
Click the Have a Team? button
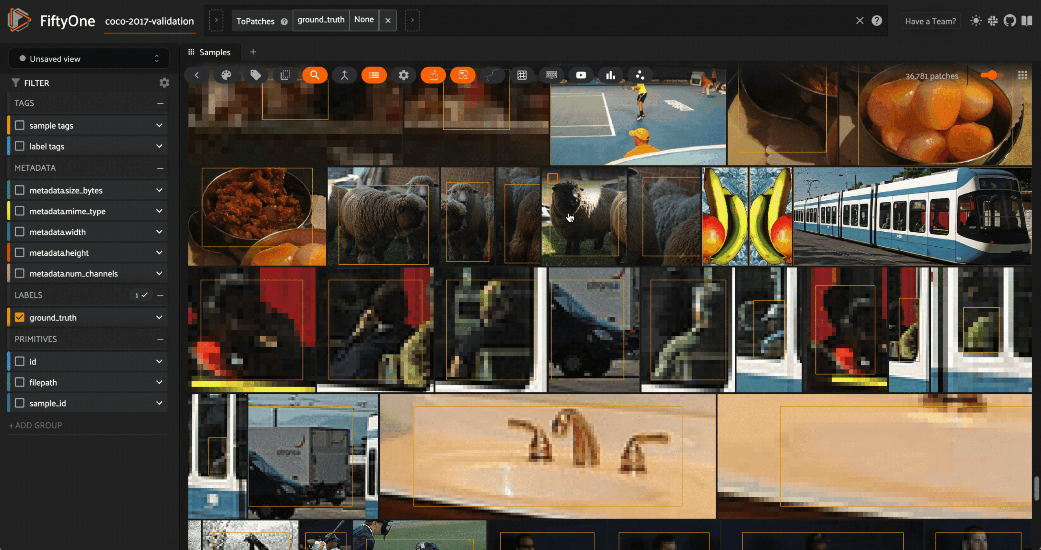click(x=930, y=21)
